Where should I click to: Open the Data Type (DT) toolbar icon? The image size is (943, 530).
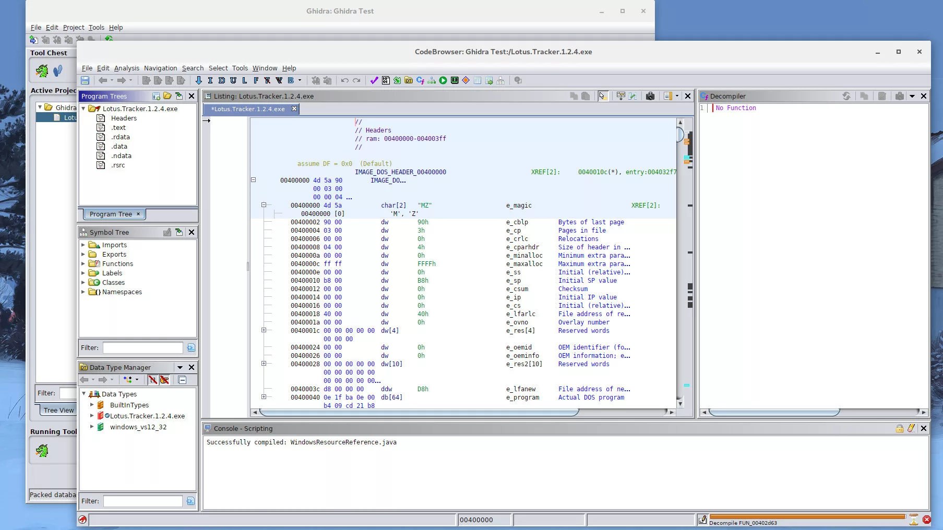click(409, 80)
